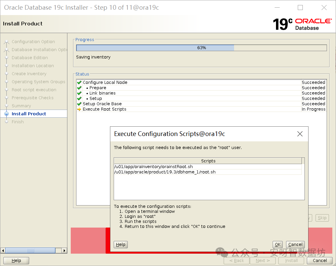Select the Finish step
Viewport: 336px width, 266px height.
point(17,122)
